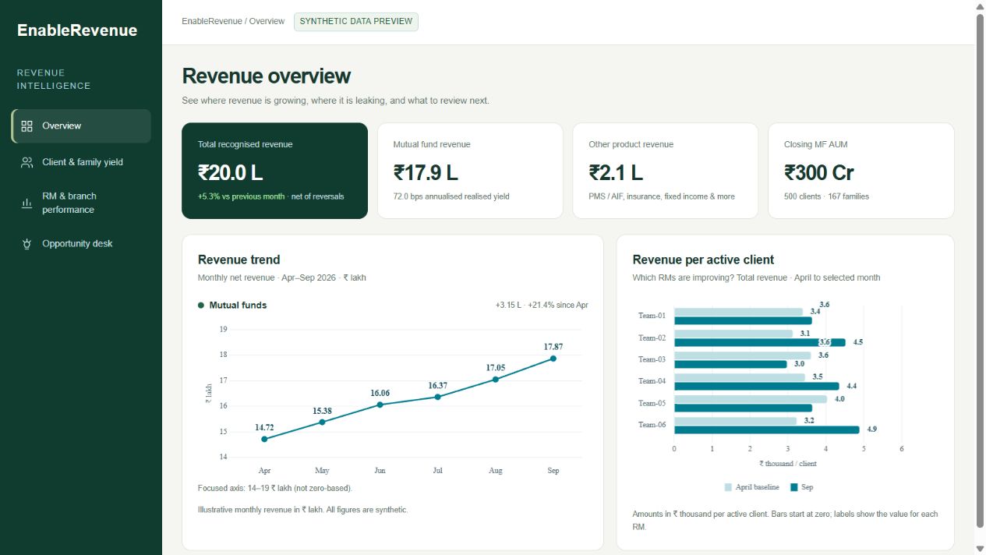Click the Sep data point 17.87
Viewport: 986px width, 555px height.
[x=553, y=359]
